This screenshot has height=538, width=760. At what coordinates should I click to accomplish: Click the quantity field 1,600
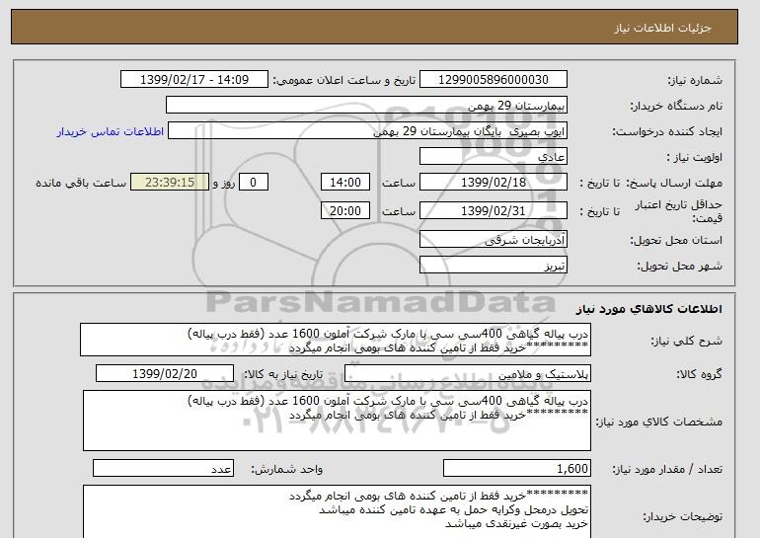tap(517, 469)
